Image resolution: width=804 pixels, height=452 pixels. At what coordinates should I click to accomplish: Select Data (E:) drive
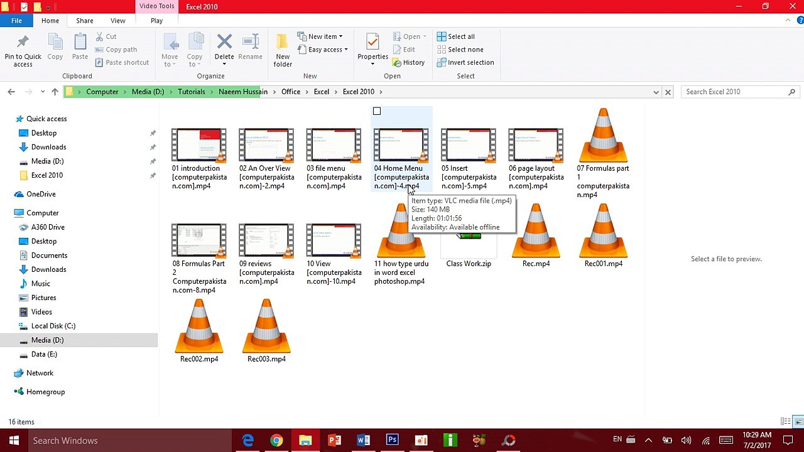44,354
